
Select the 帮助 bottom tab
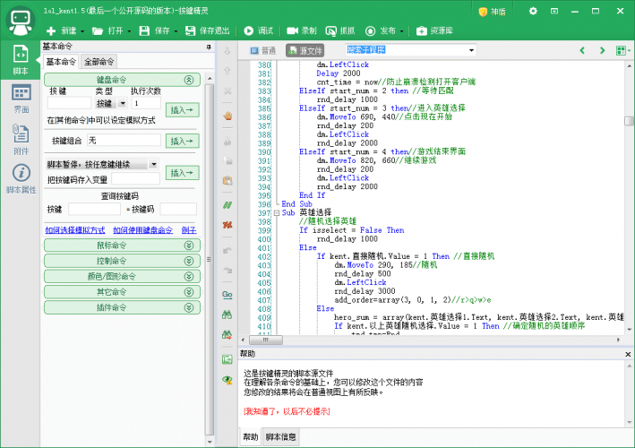coord(250,436)
